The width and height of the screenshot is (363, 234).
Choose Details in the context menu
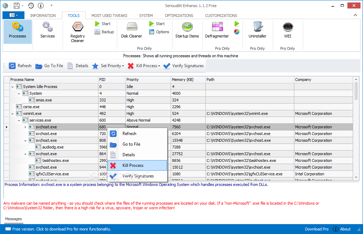(x=137, y=155)
